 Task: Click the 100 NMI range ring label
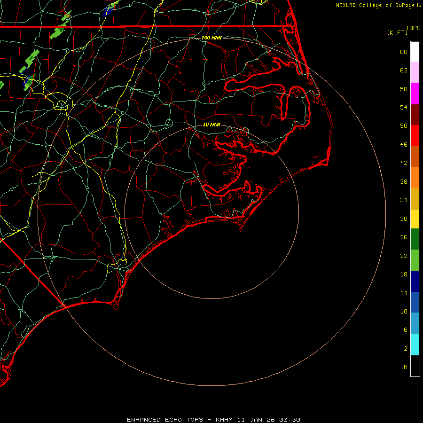tap(211, 37)
